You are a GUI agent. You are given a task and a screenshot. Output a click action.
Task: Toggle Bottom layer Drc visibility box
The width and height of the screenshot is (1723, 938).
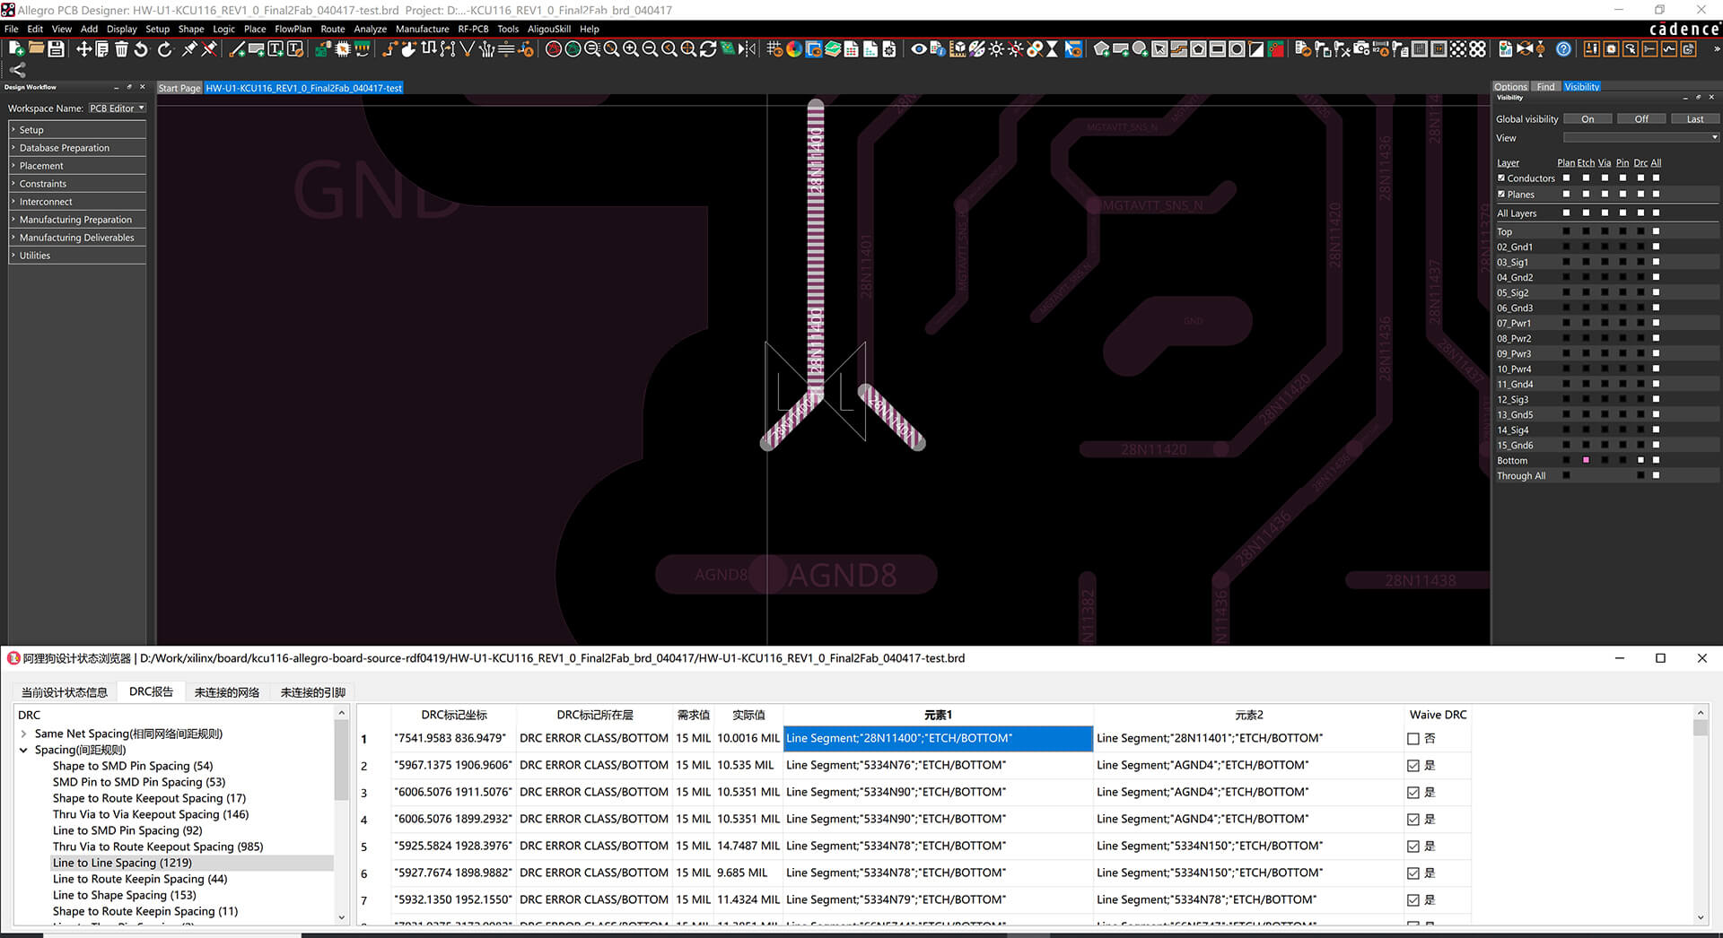[x=1640, y=460]
